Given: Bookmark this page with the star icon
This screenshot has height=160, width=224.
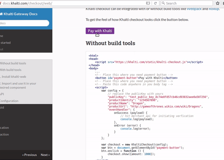Looking at the screenshot, I should click(x=218, y=3).
